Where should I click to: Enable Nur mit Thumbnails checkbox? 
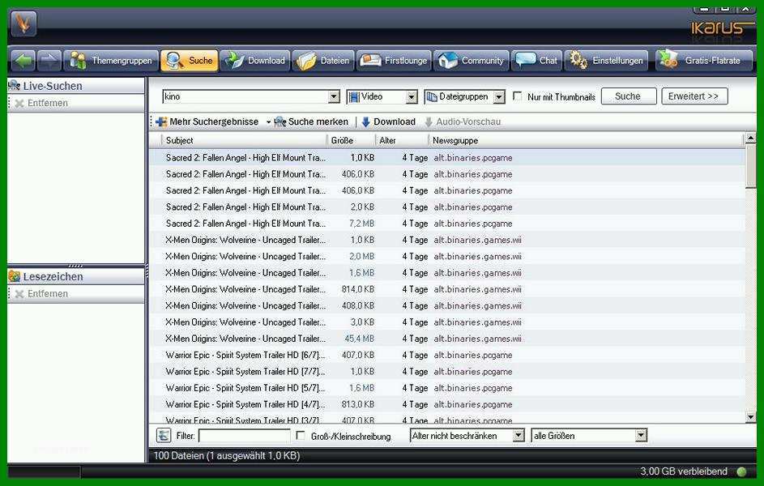tap(518, 96)
